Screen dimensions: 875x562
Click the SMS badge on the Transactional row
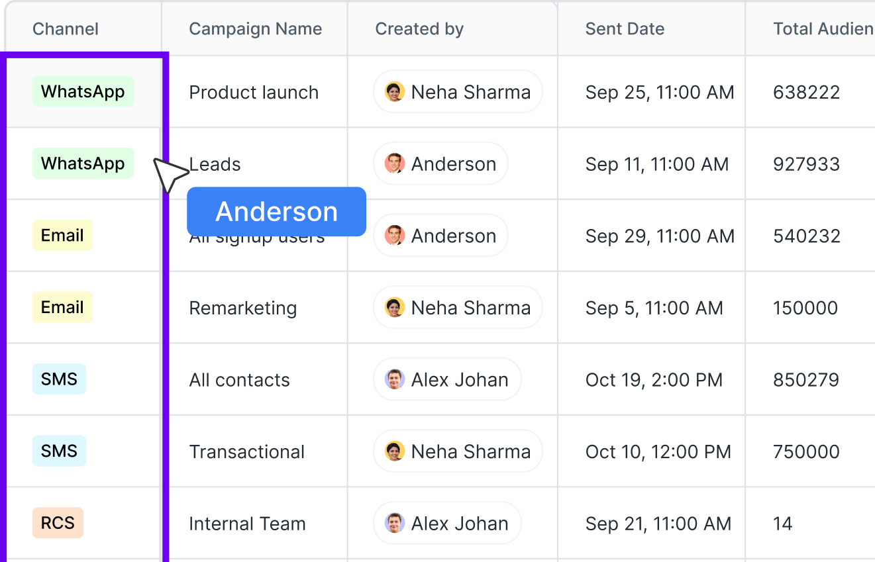click(x=59, y=451)
